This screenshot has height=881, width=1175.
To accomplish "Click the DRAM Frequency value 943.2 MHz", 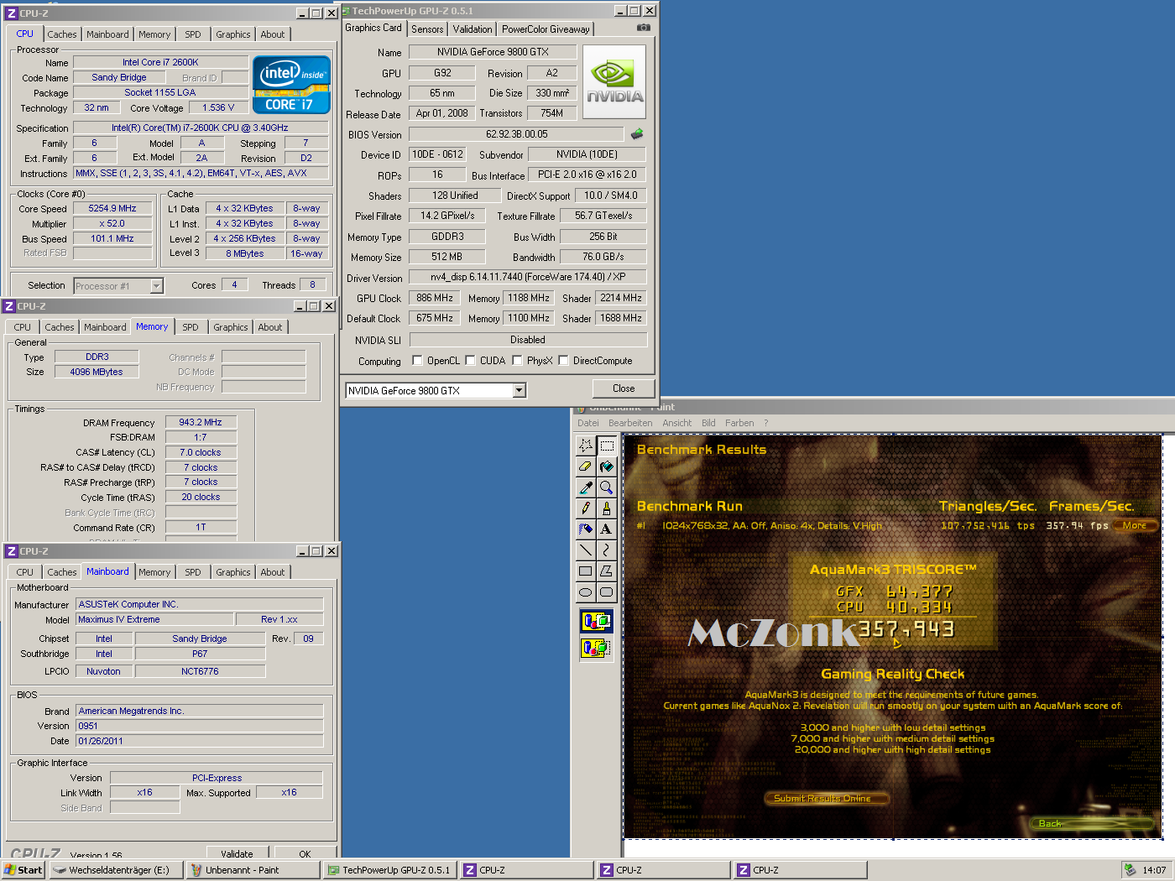I will [x=201, y=422].
